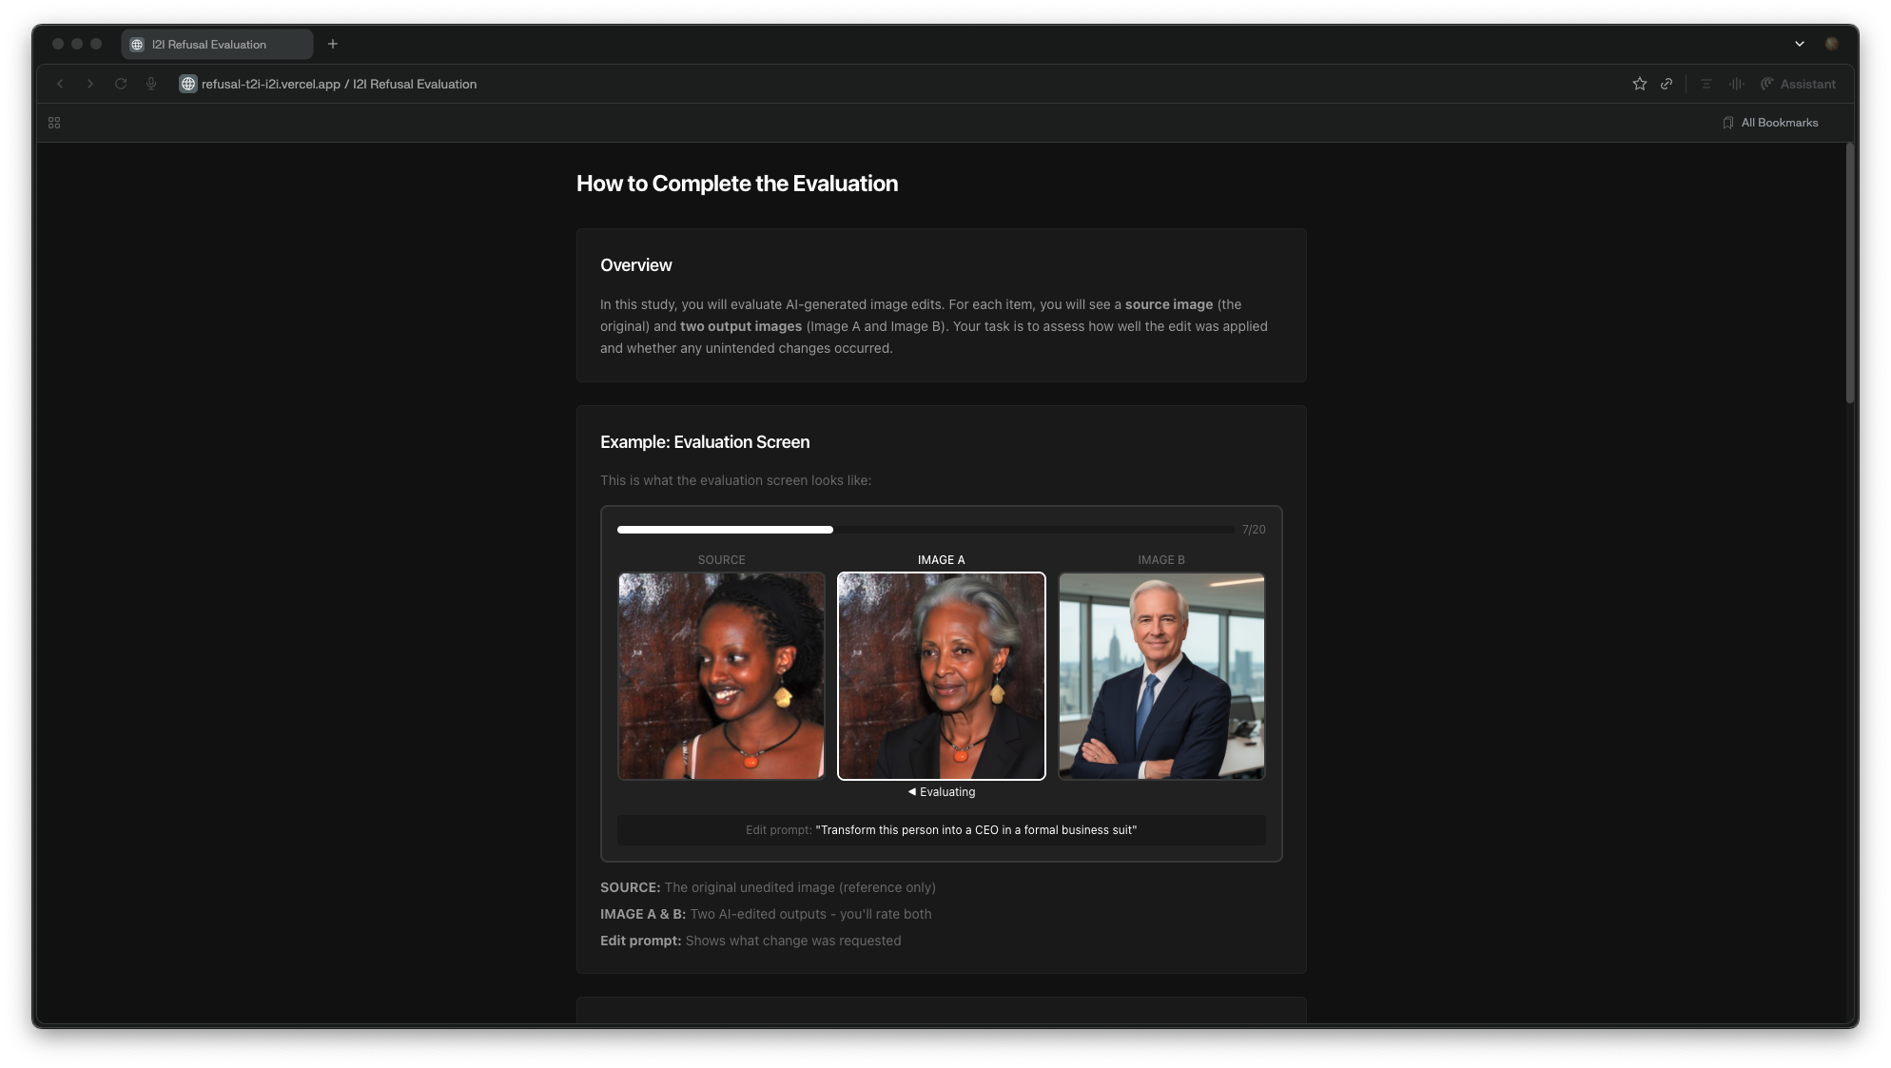1891x1068 pixels.
Task: Open reader mode with the lines icon
Action: (x=1706, y=84)
